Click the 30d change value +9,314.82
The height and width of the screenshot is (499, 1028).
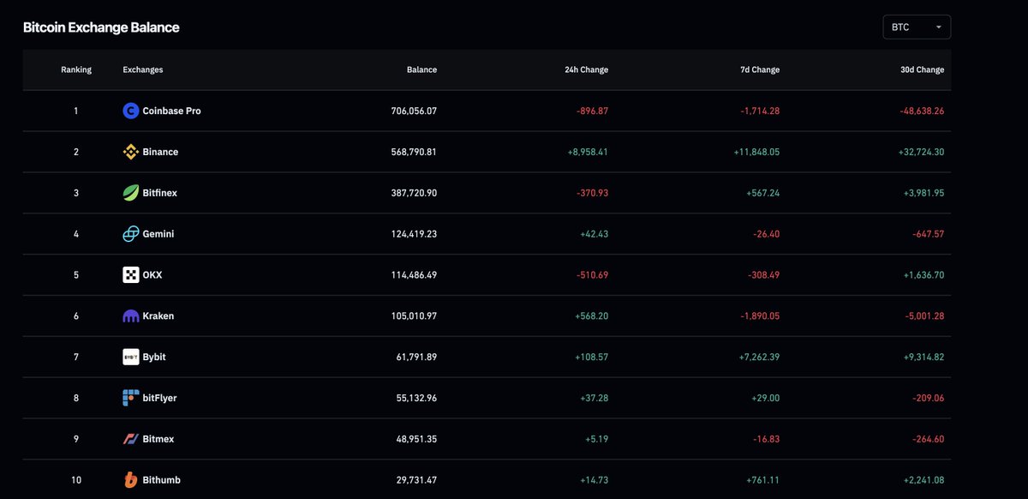923,357
